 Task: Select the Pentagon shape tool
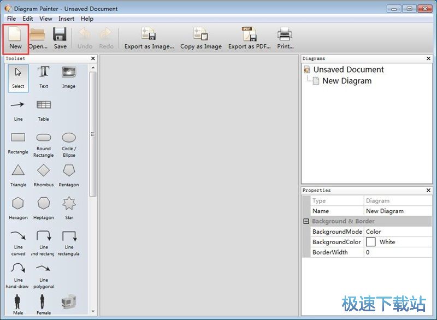(x=69, y=176)
